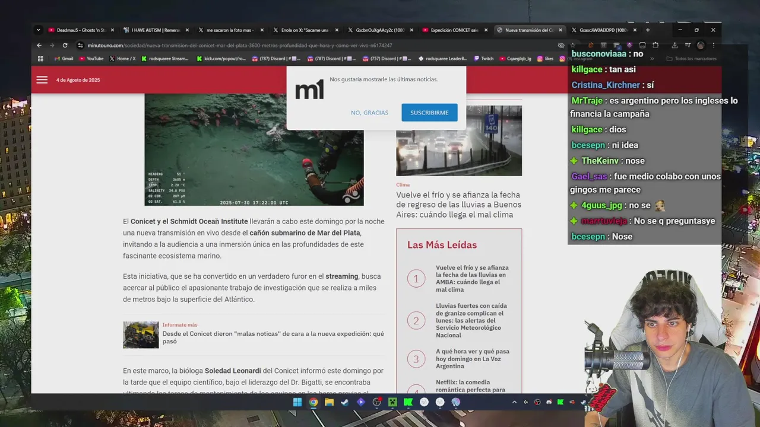This screenshot has width=760, height=427.
Task: Open Conicet malas noticas related article
Action: pos(273,337)
